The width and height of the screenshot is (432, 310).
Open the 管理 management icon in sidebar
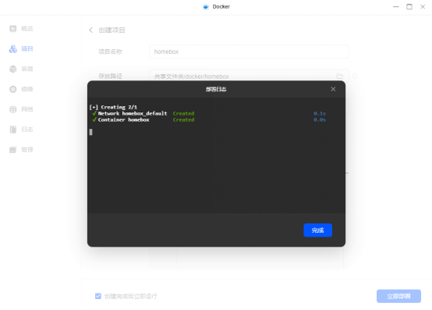click(13, 149)
